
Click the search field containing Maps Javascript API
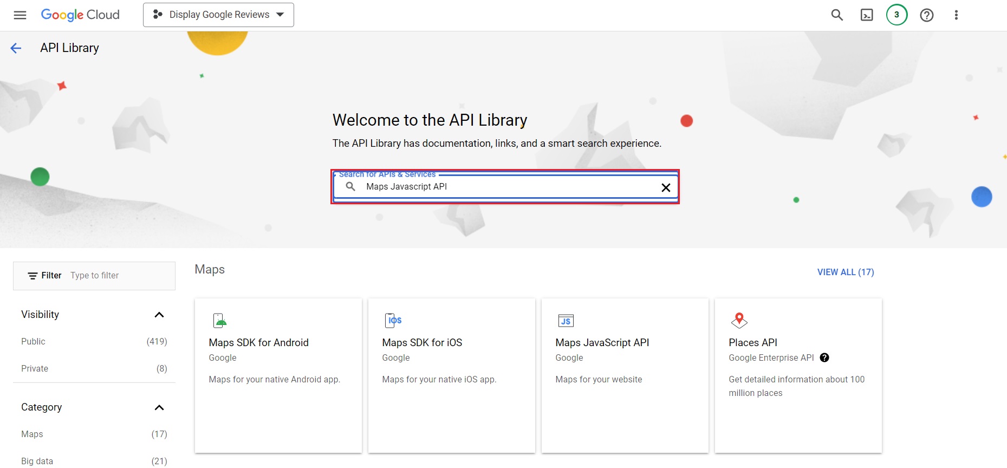pos(505,187)
